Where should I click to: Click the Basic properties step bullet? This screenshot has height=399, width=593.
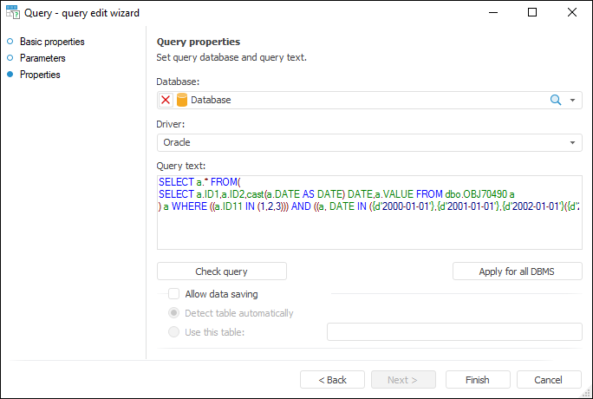pyautogui.click(x=10, y=42)
